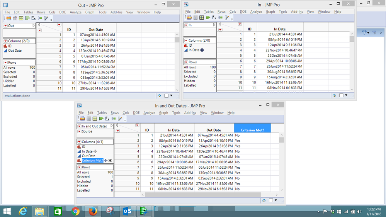Select ID in the Out window columns list
Screen dimensions: 386x217
[10, 46]
